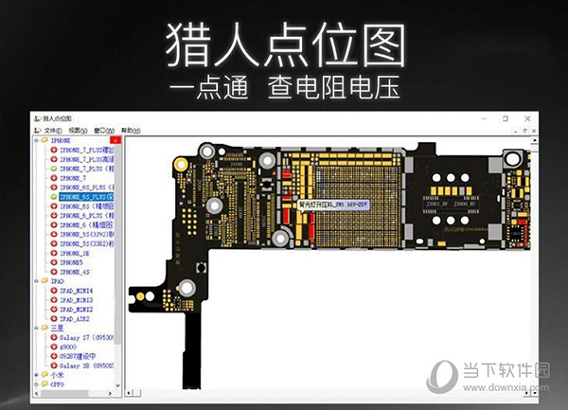Click the red icon next to IPHONE_SE

click(54, 253)
